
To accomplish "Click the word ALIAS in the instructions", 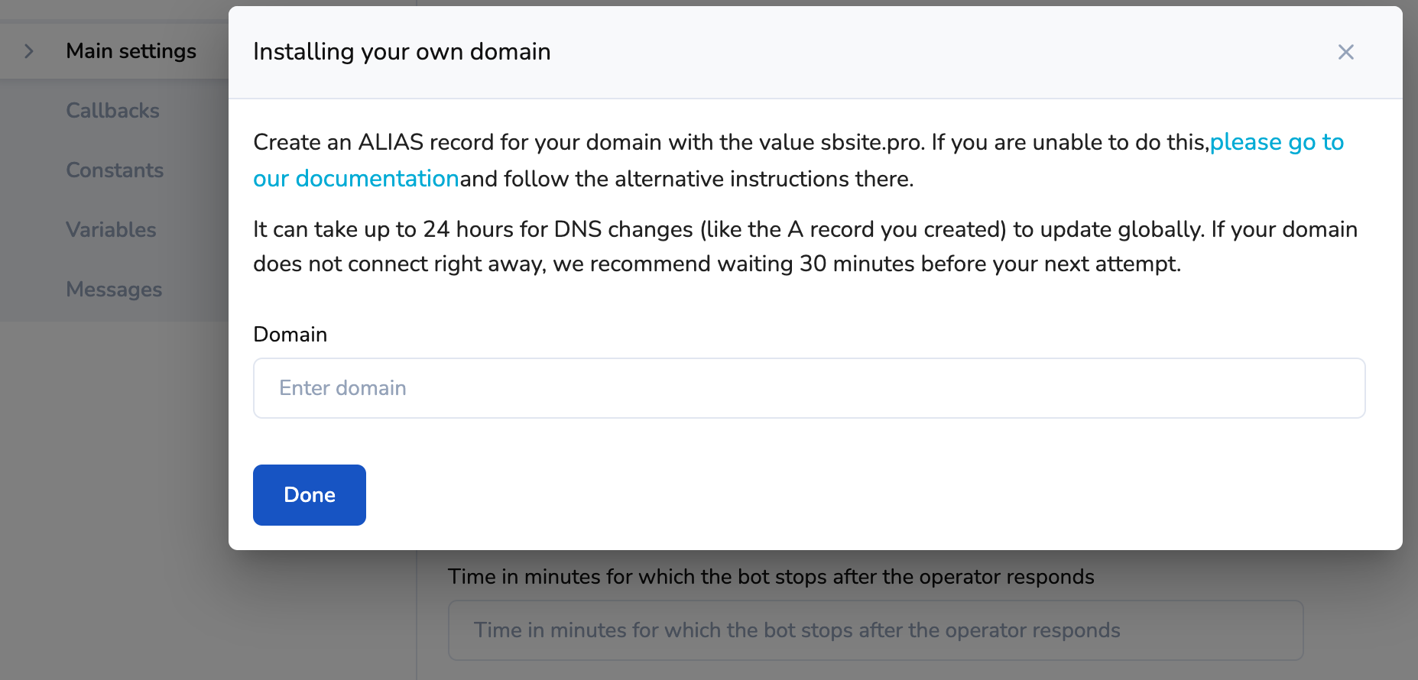I will [x=391, y=143].
